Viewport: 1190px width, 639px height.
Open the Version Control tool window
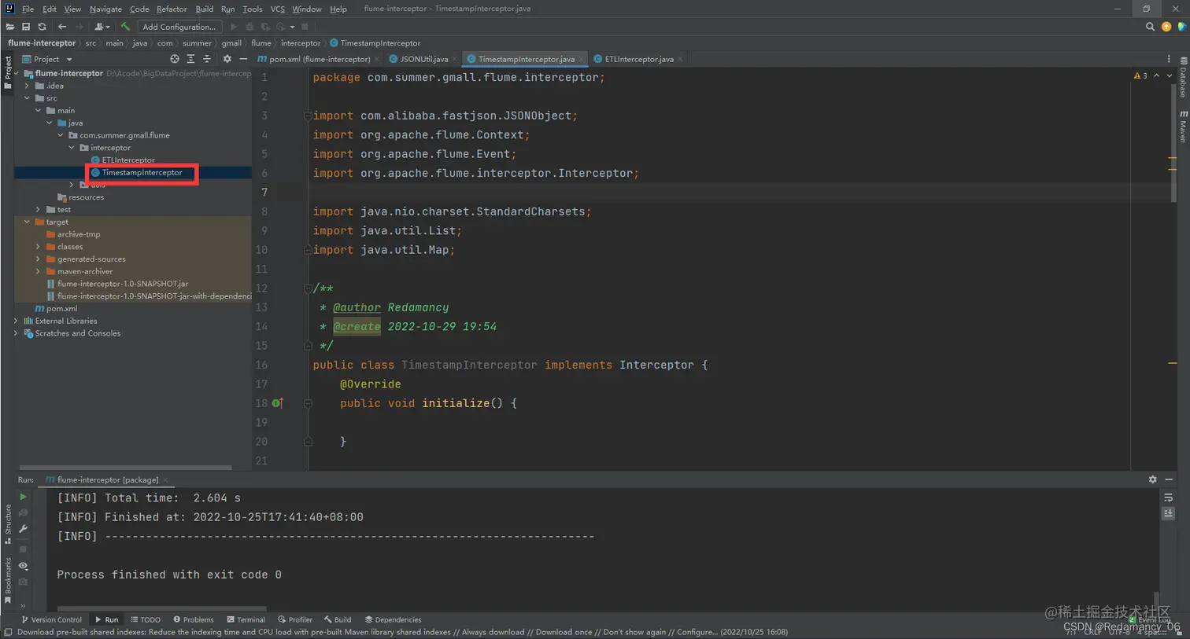pos(51,619)
